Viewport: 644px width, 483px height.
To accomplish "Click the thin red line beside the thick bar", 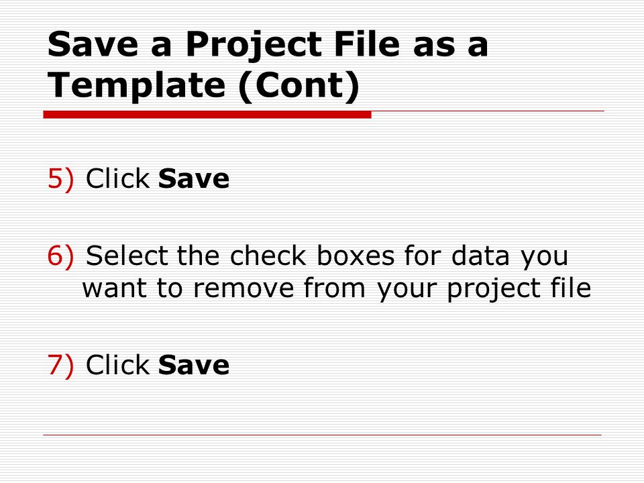I will point(488,111).
